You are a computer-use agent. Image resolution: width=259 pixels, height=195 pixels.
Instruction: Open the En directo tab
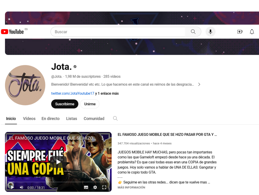pos(50,119)
